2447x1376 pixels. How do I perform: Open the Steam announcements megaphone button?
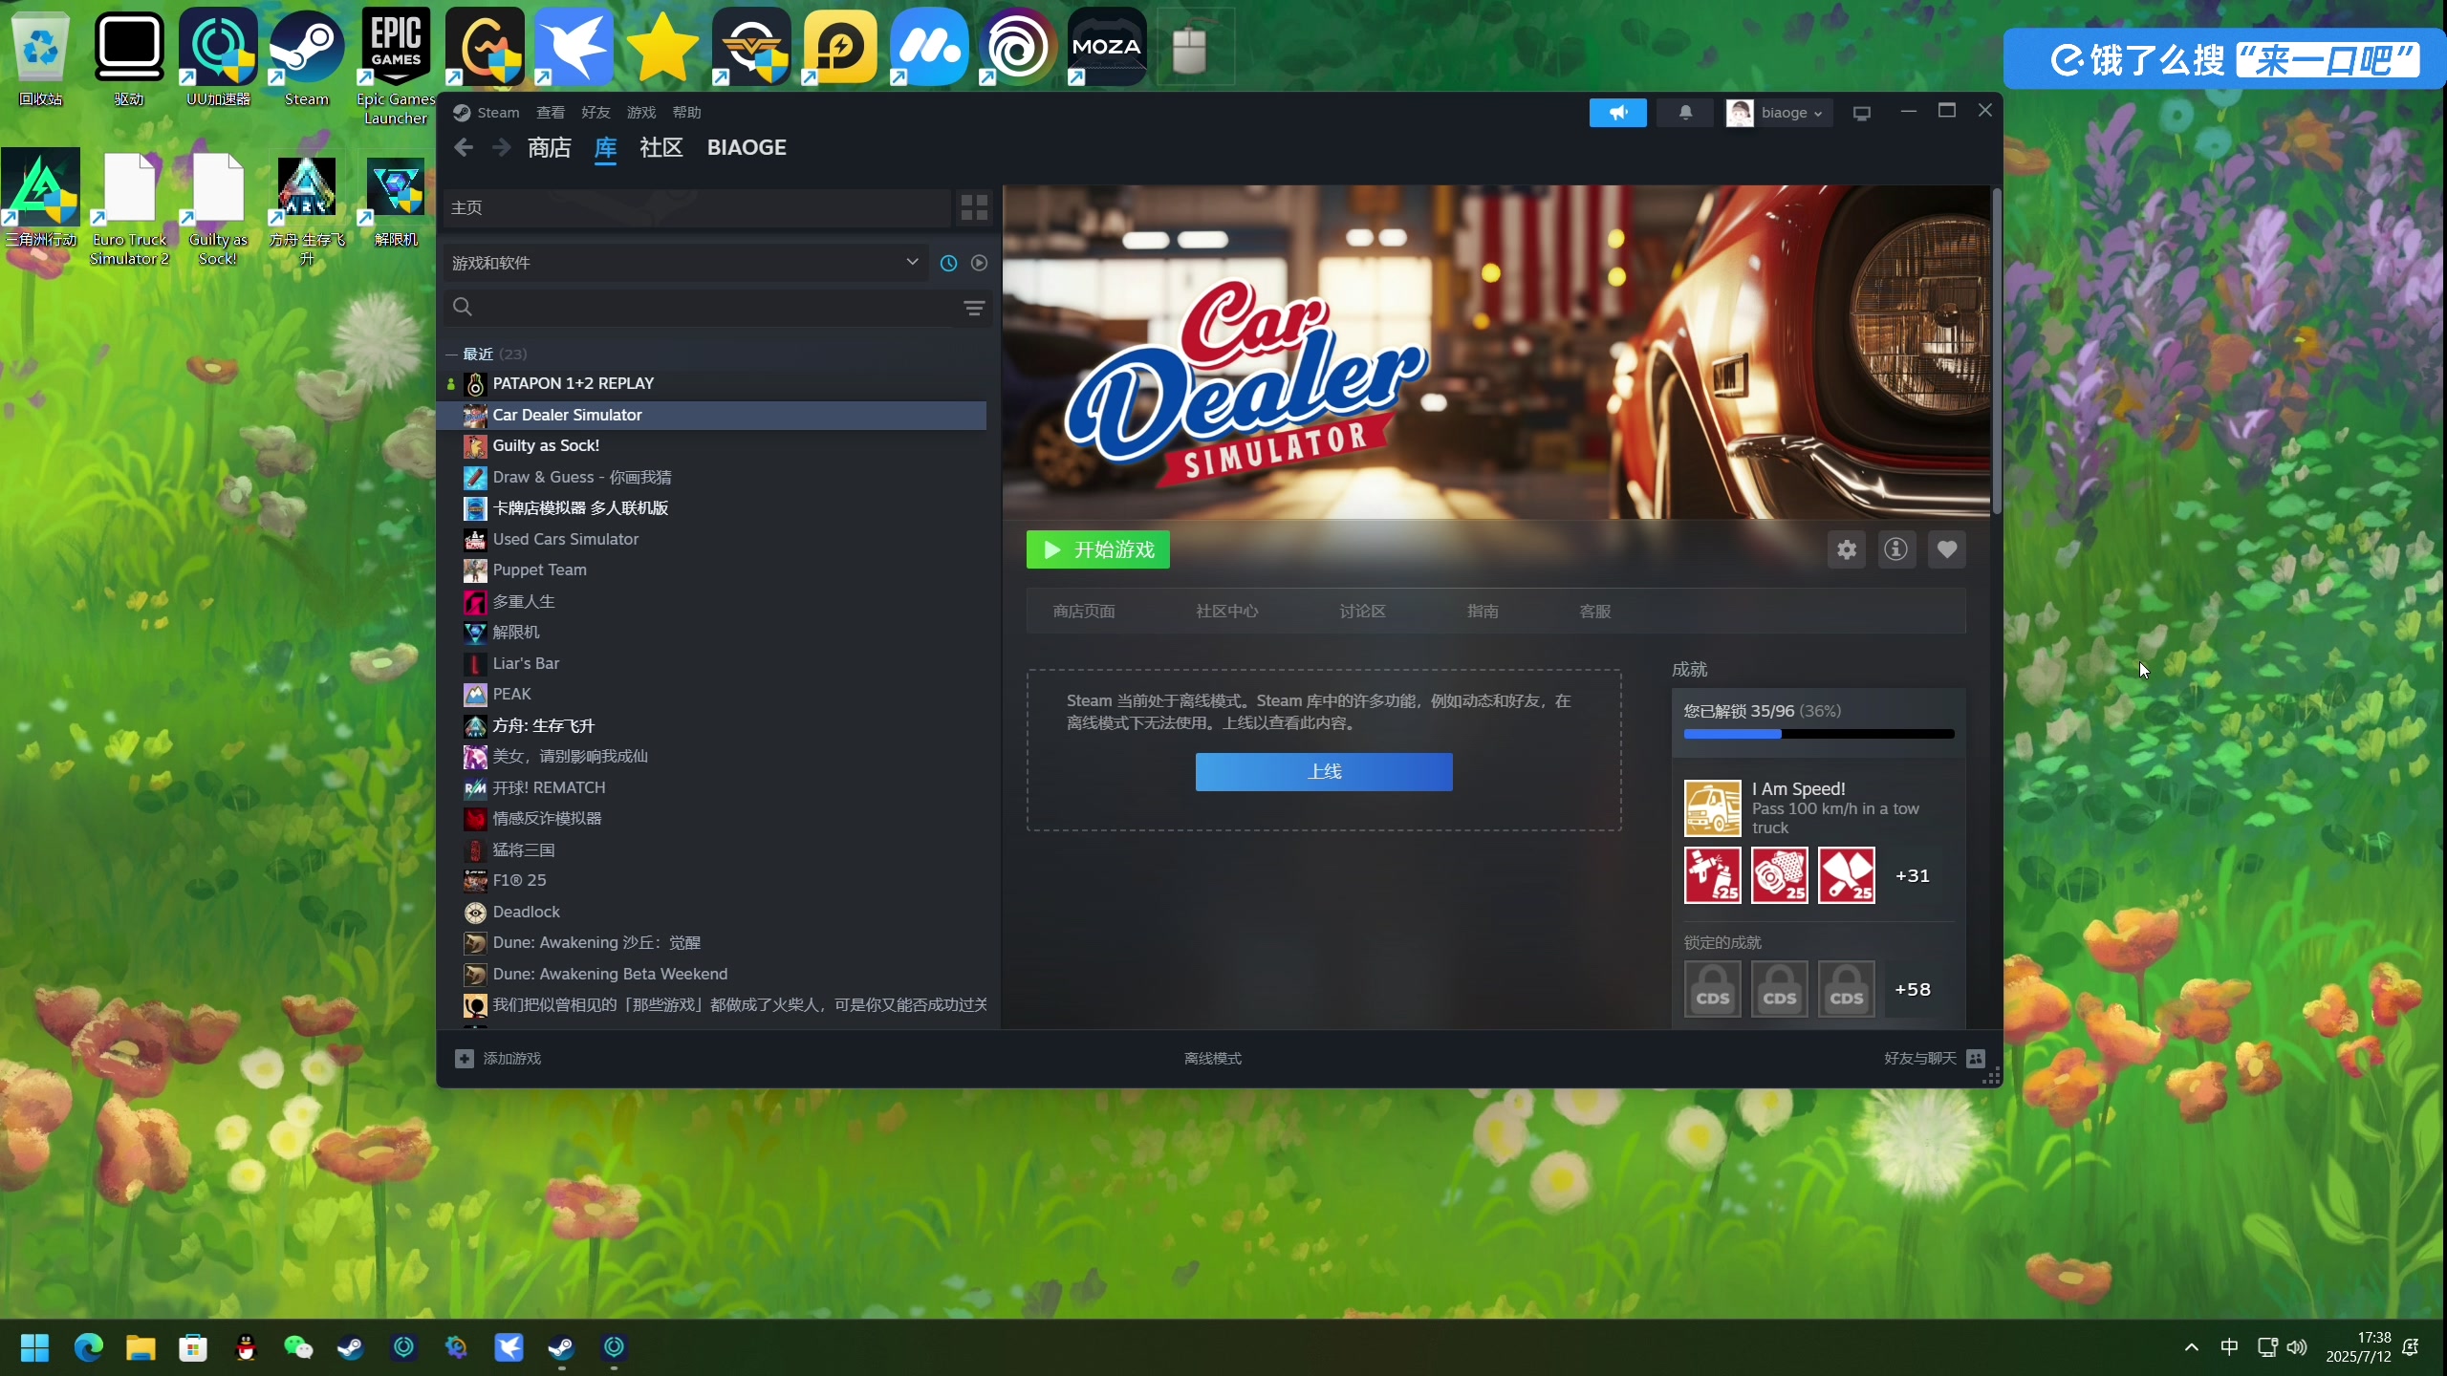point(1617,113)
